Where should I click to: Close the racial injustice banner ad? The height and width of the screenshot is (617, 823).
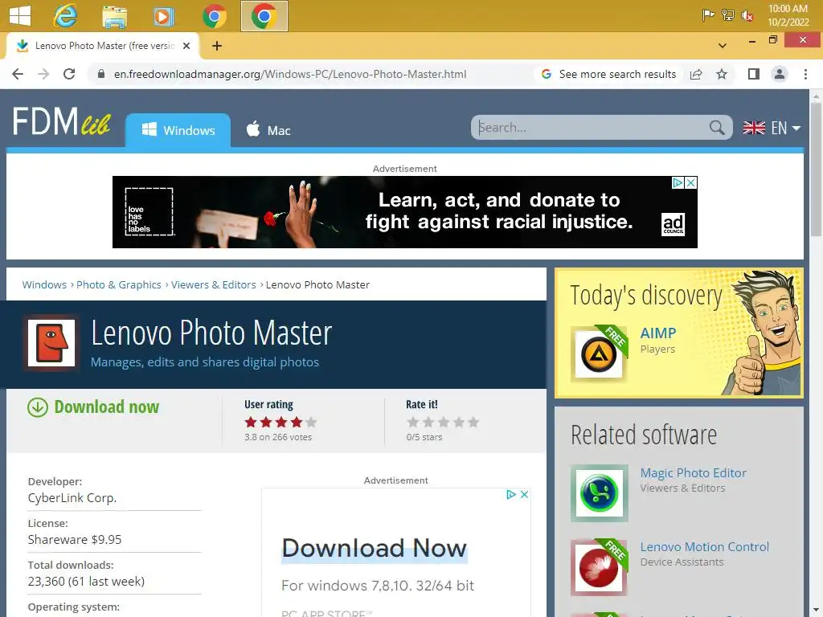tap(691, 182)
